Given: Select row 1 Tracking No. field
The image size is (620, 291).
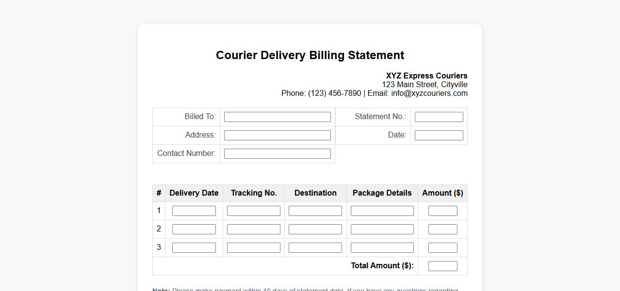Looking at the screenshot, I should 253,211.
